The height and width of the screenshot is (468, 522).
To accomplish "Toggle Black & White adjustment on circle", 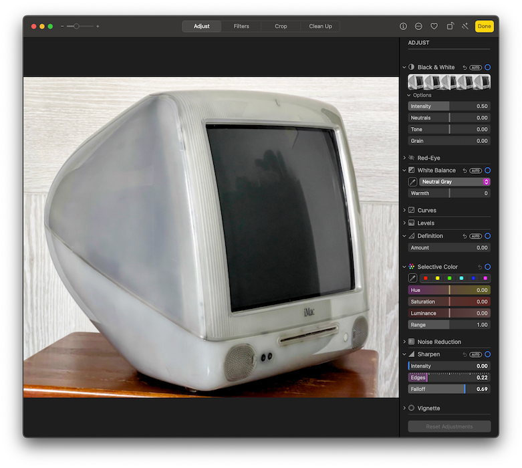I will click(x=488, y=68).
